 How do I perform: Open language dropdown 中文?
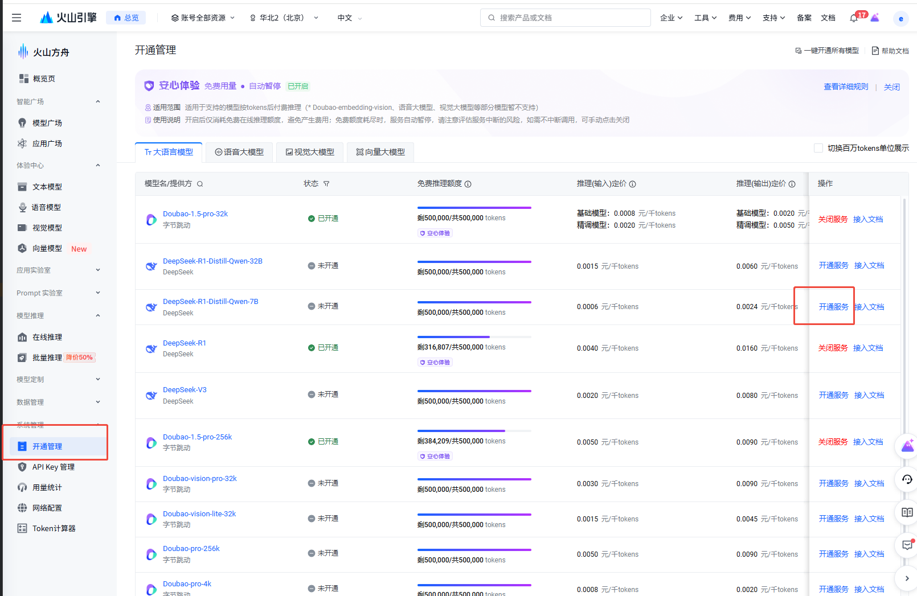click(350, 18)
